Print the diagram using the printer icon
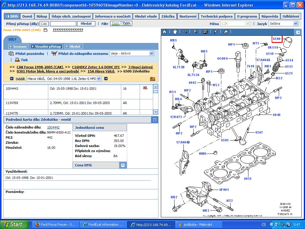305x229 pixels. (x=205, y=32)
